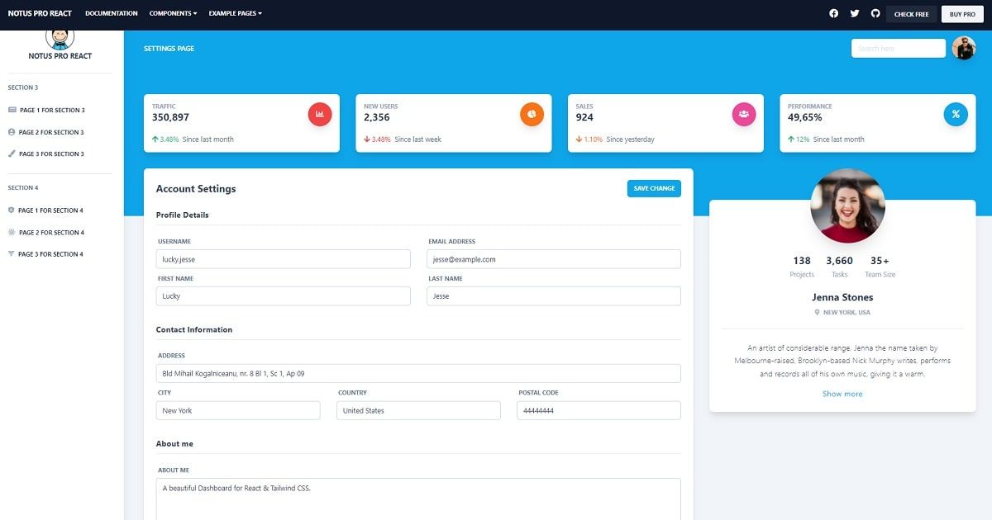Click the orange clock icon on New Users card
This screenshot has height=520, width=992.
(x=532, y=114)
